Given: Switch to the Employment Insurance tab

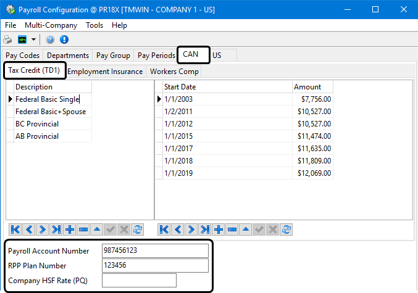Looking at the screenshot, I should coord(105,72).
